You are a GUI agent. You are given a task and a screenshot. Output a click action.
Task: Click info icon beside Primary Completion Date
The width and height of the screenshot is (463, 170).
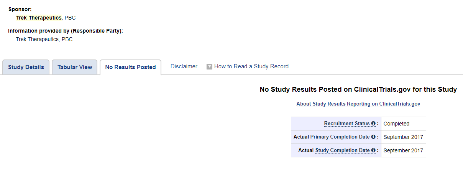(x=373, y=137)
